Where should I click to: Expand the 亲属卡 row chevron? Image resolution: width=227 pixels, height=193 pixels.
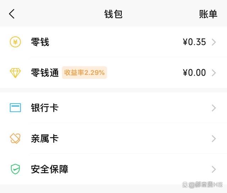(214, 138)
